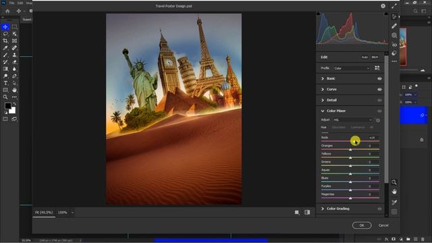Click the Reds hue value field

point(373,138)
